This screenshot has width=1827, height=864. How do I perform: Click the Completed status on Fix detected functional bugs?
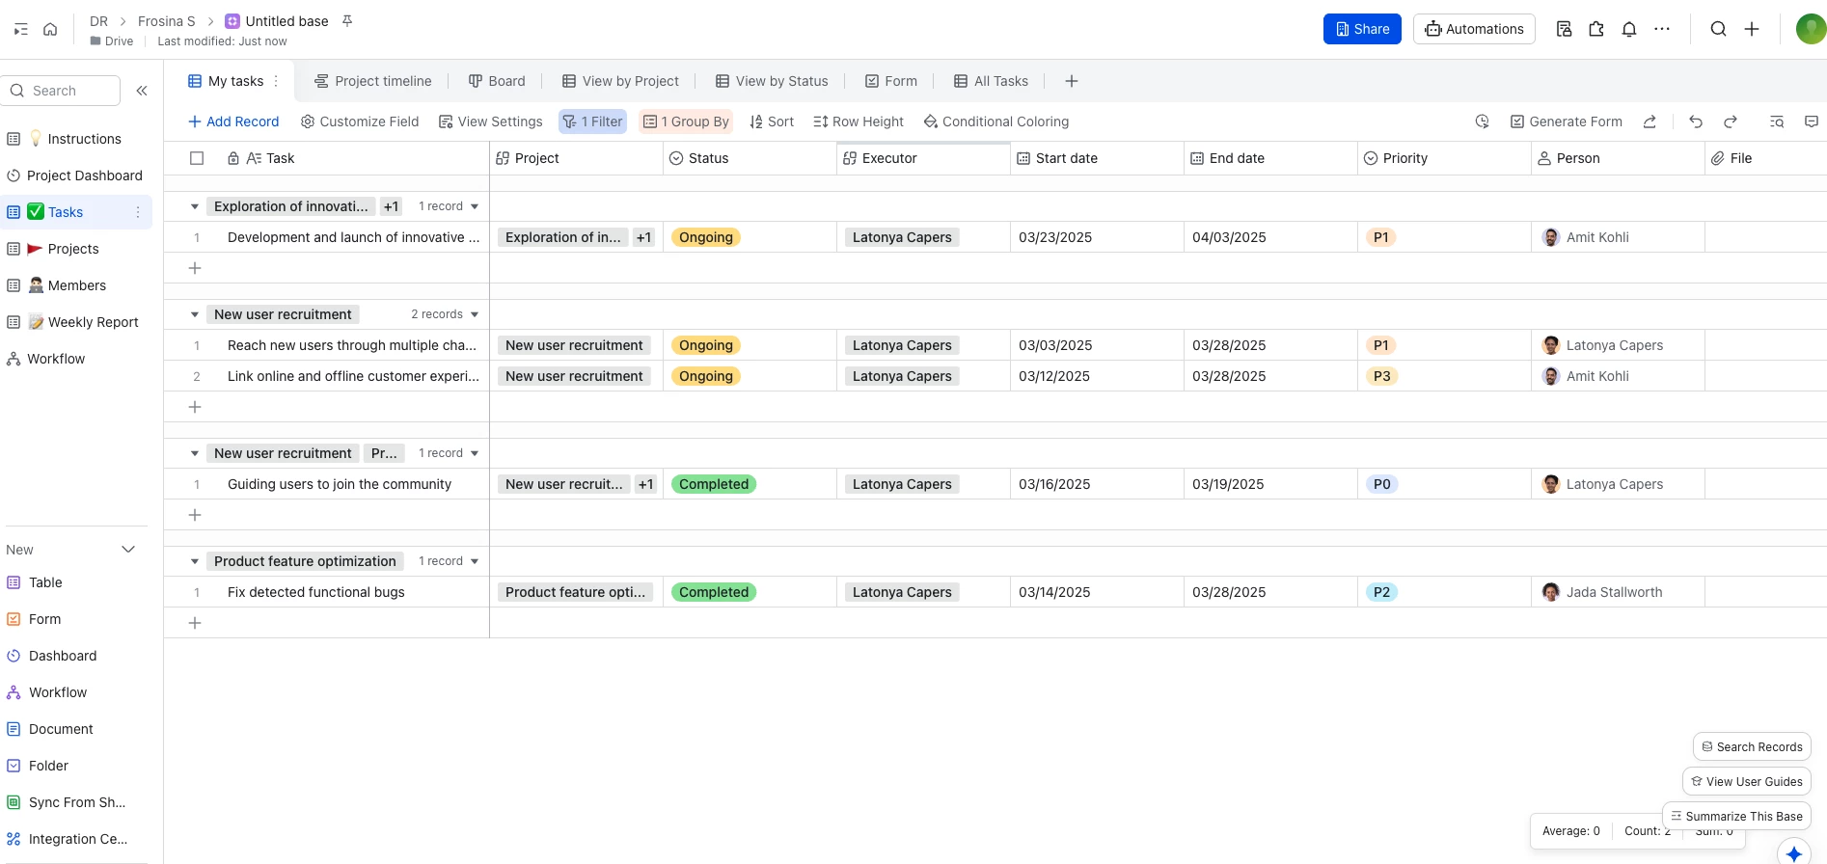click(714, 592)
